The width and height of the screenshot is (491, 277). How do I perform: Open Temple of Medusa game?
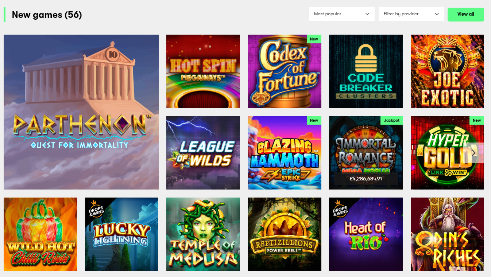pos(203,234)
